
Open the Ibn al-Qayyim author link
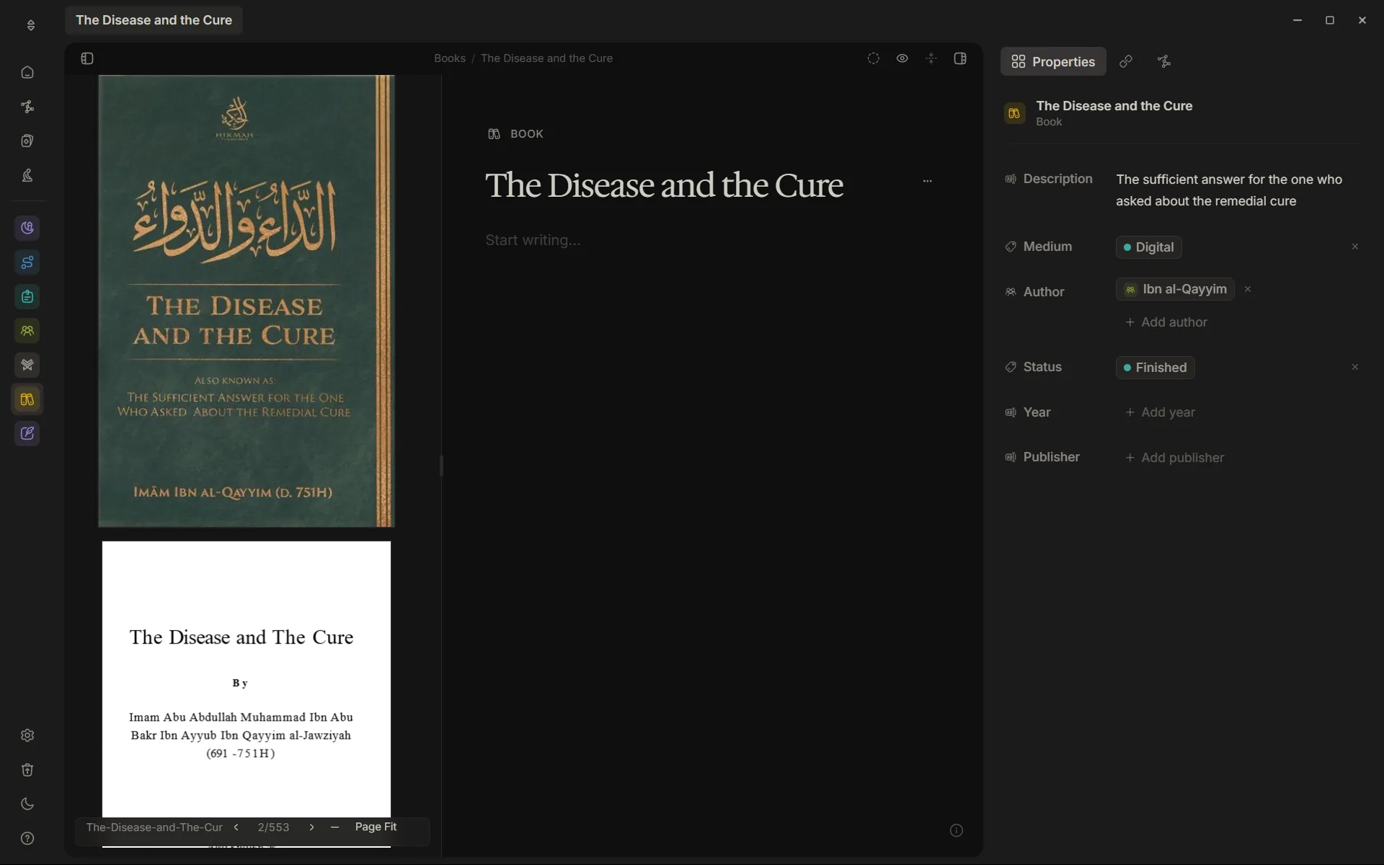point(1175,289)
